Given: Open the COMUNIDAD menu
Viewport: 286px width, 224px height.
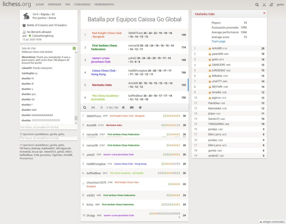Looking at the screenshot, I should click(82, 5).
